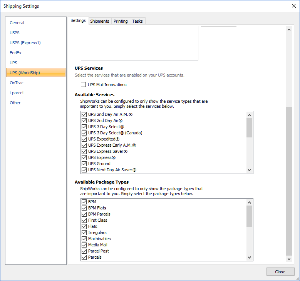
Task: Uncheck Parcel Post package type
Action: 84,251
